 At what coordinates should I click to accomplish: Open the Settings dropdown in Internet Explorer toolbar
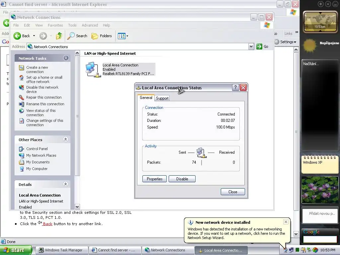tap(286, 42)
